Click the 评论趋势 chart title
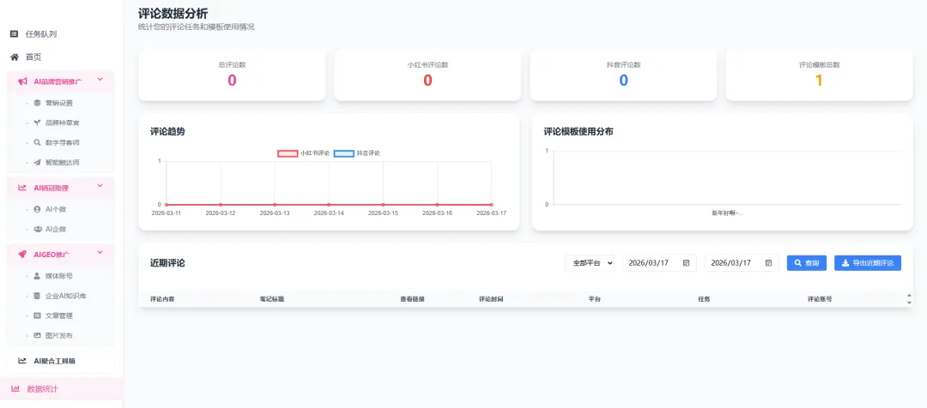927x408 pixels. [167, 132]
